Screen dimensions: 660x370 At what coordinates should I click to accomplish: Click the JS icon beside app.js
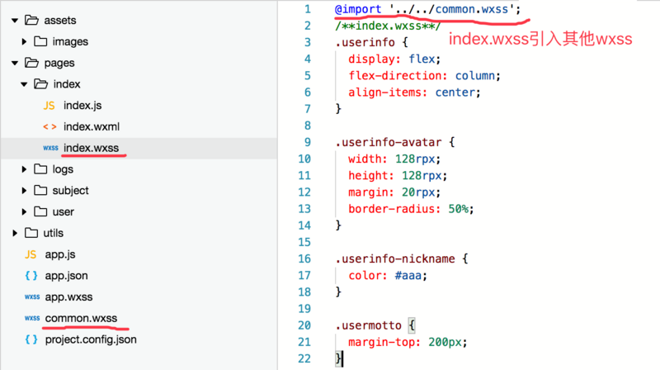pyautogui.click(x=31, y=254)
